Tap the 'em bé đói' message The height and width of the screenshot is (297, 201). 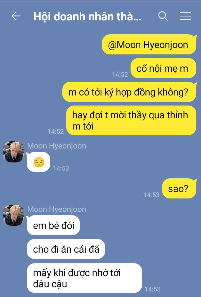pyautogui.click(x=53, y=226)
